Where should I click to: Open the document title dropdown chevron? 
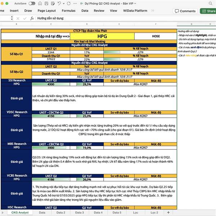point(135,4)
